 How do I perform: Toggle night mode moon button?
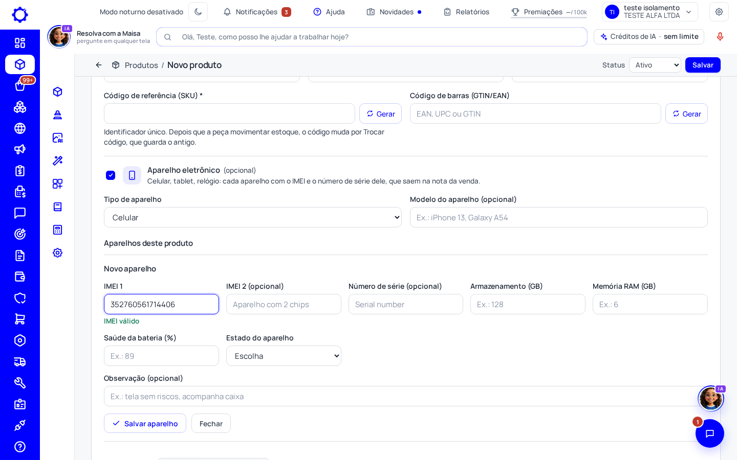click(x=198, y=12)
